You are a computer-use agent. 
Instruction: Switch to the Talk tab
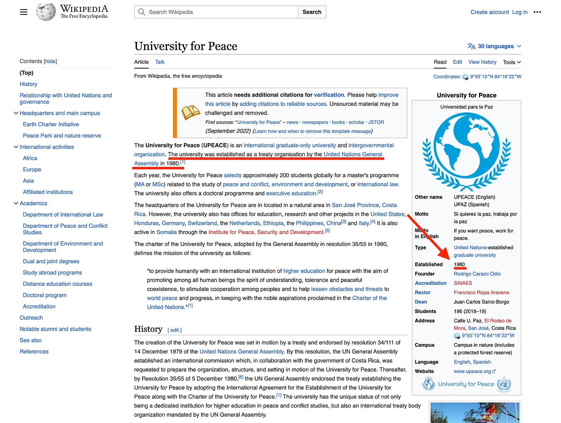pyautogui.click(x=160, y=62)
